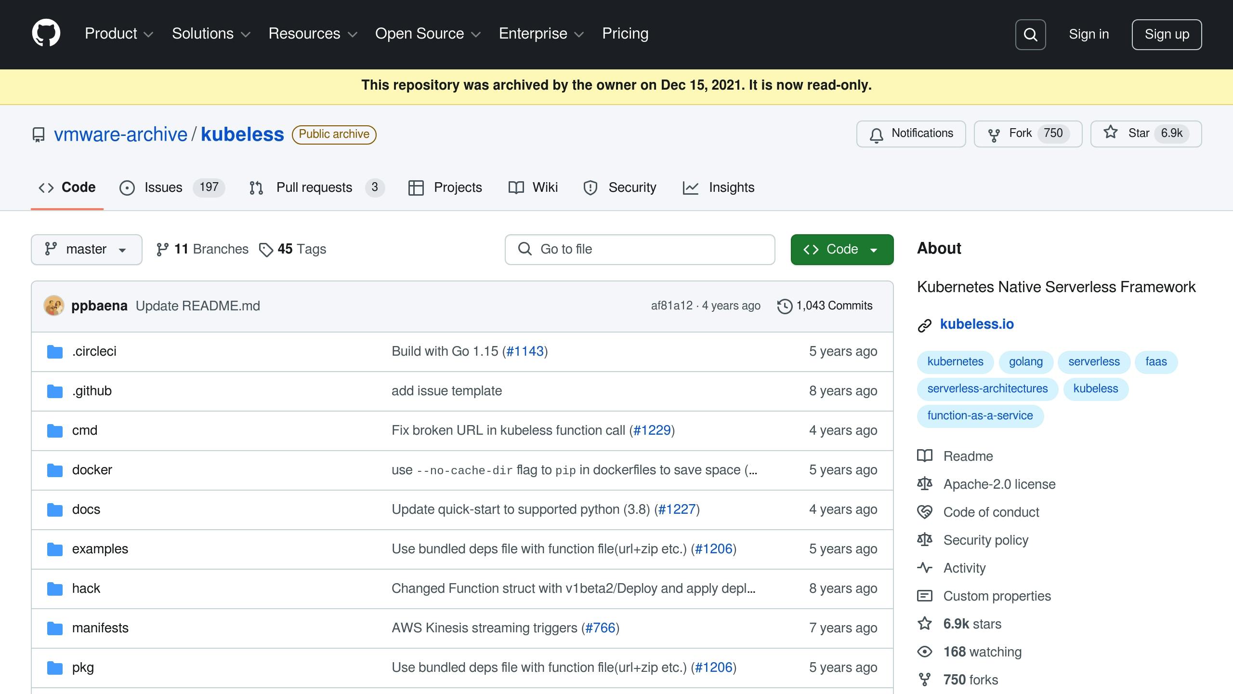Click the GitHub Octocat logo
Image resolution: width=1233 pixels, height=694 pixels.
pyautogui.click(x=46, y=33)
